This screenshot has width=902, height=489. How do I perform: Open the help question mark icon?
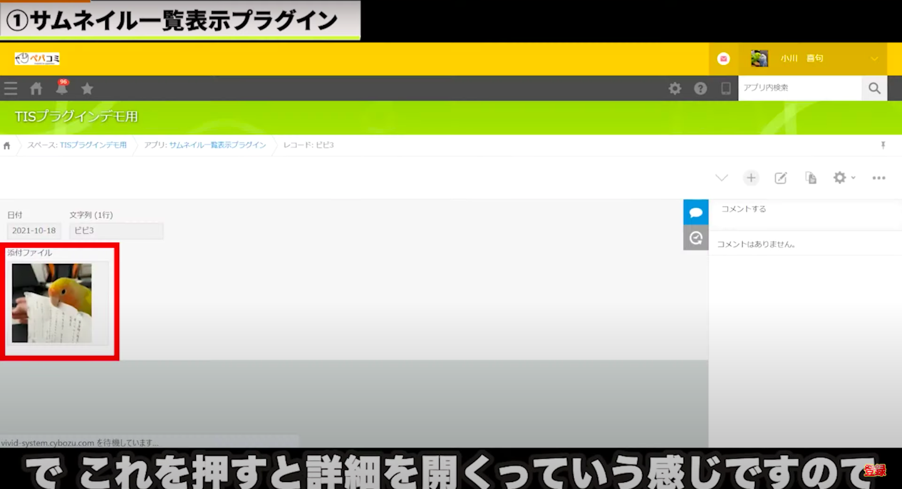700,89
